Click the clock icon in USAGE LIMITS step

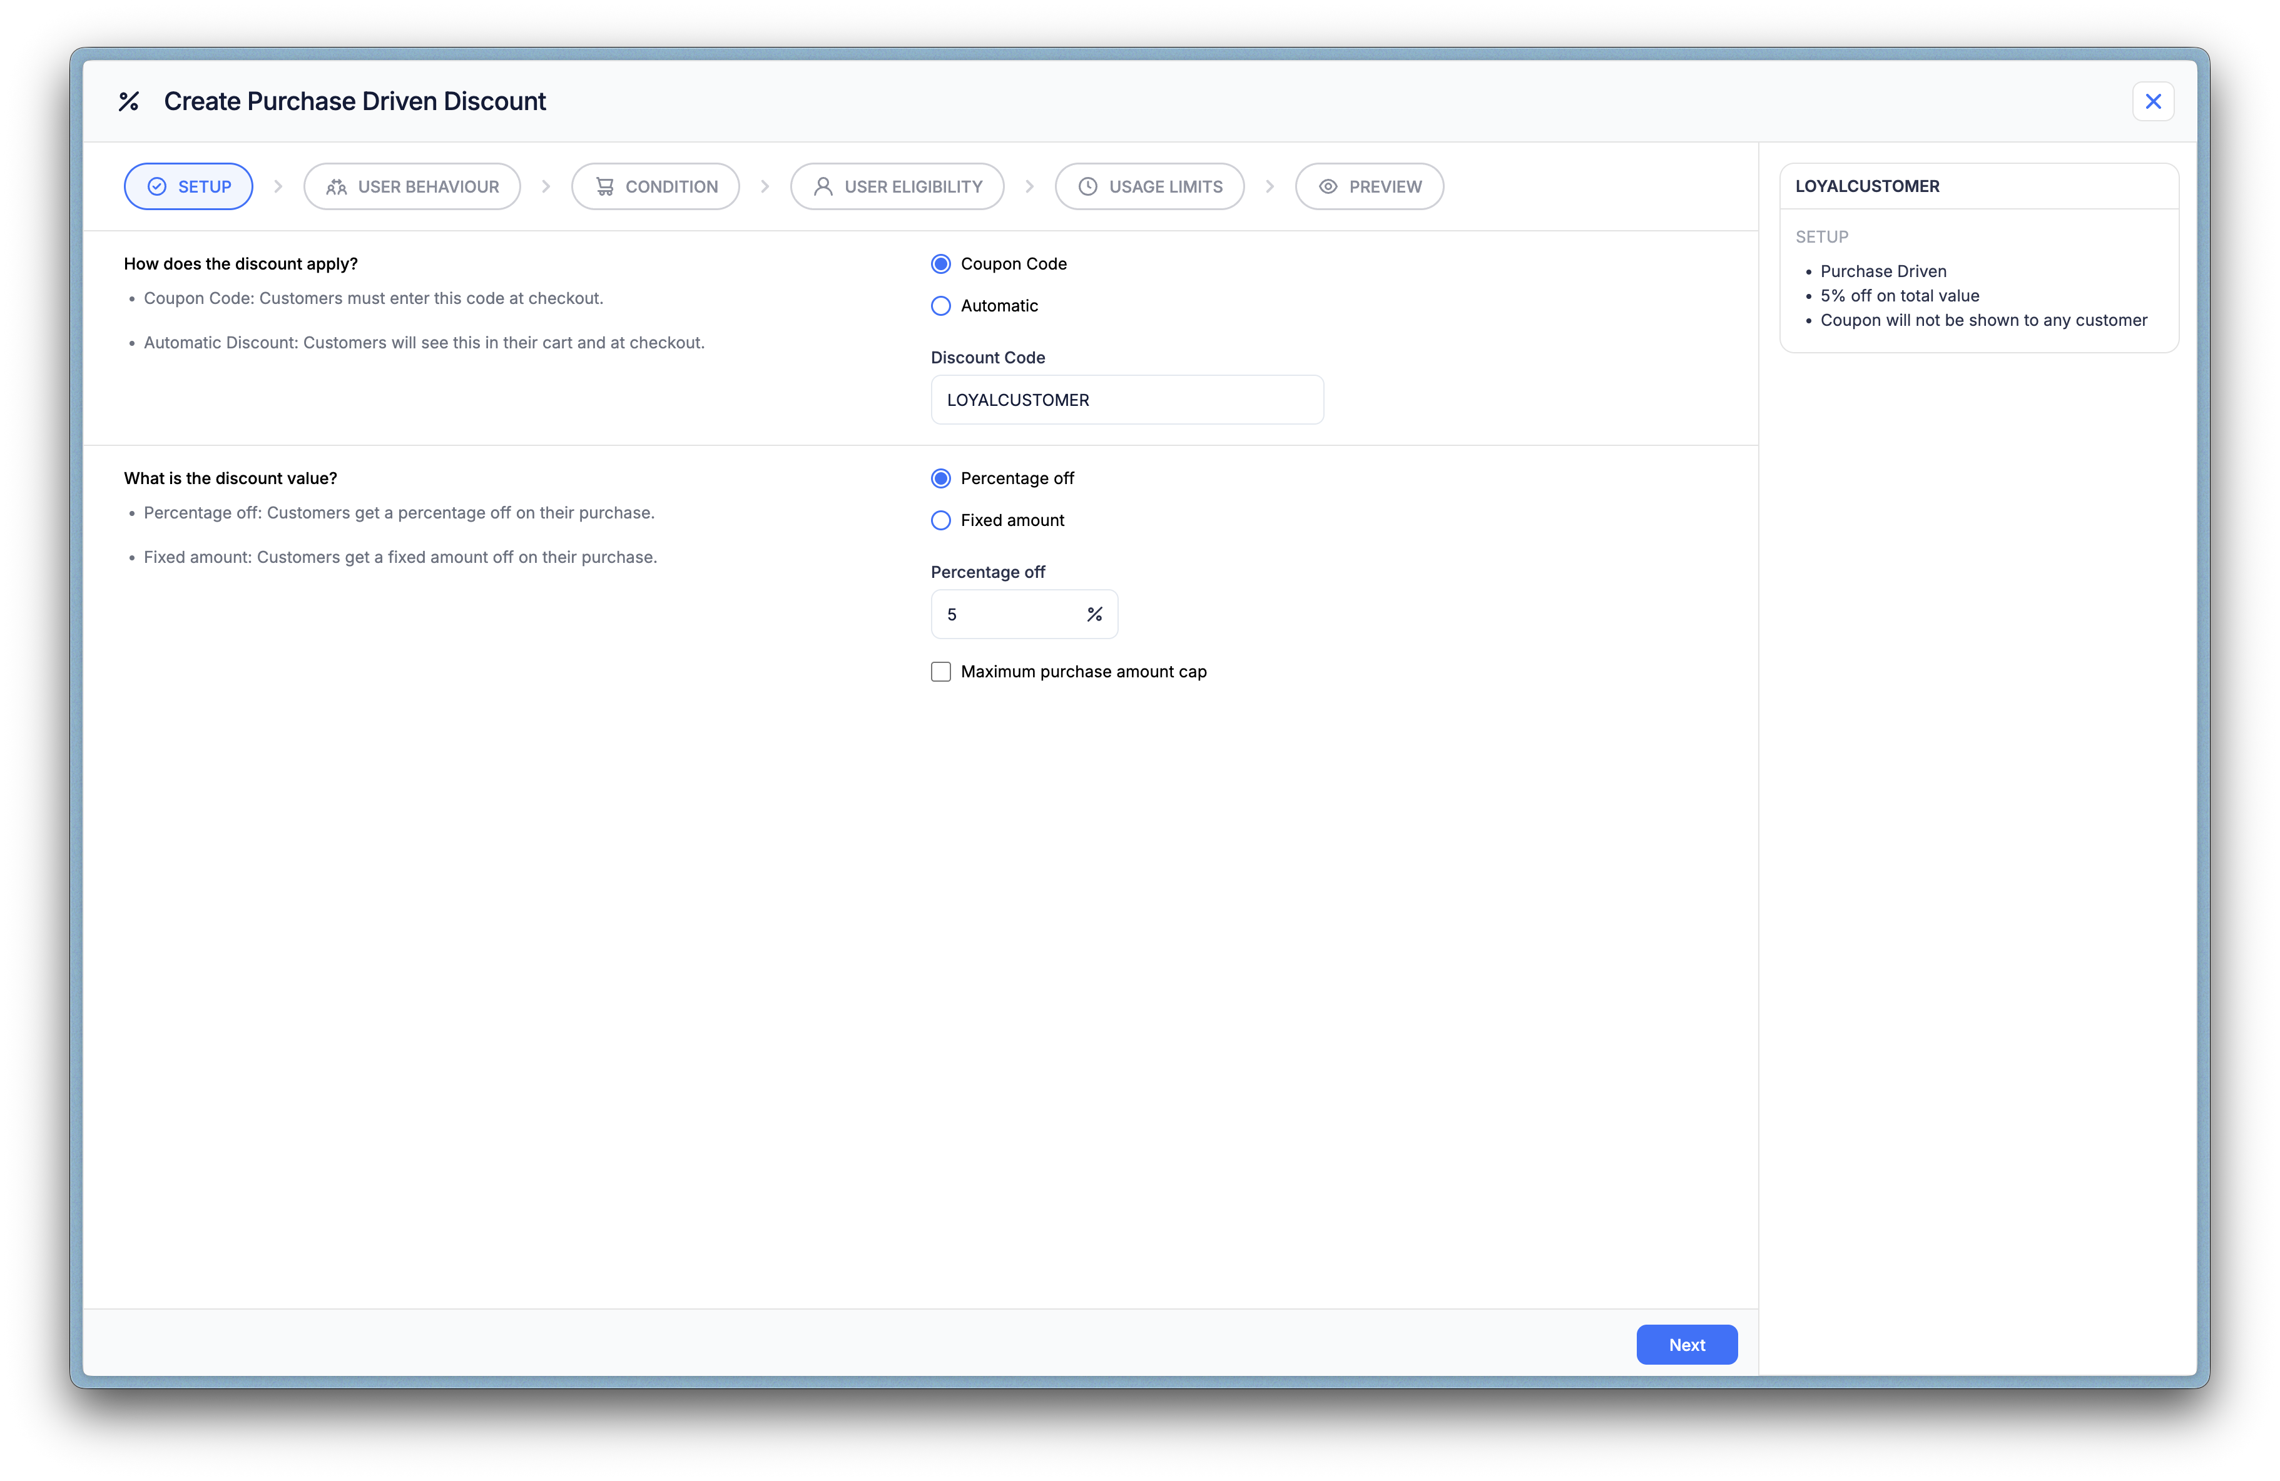(1087, 186)
